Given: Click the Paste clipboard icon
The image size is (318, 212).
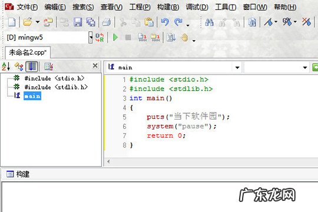Looking at the screenshot, I should [149, 22].
